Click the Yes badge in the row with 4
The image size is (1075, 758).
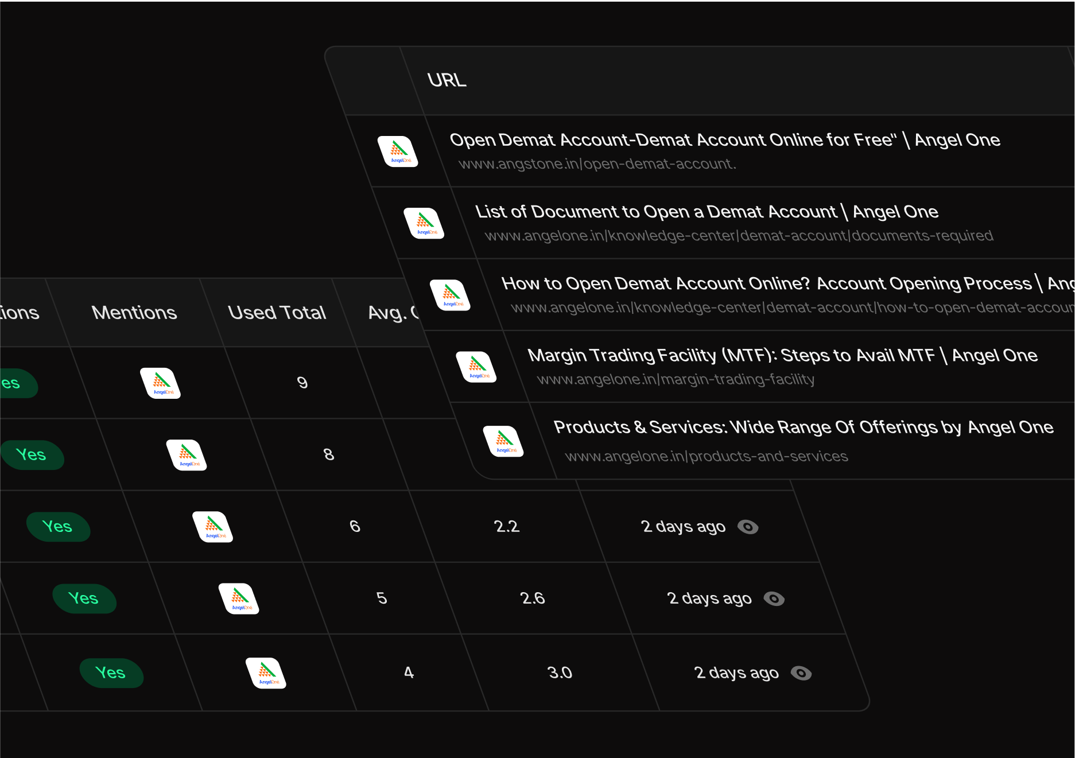point(111,673)
